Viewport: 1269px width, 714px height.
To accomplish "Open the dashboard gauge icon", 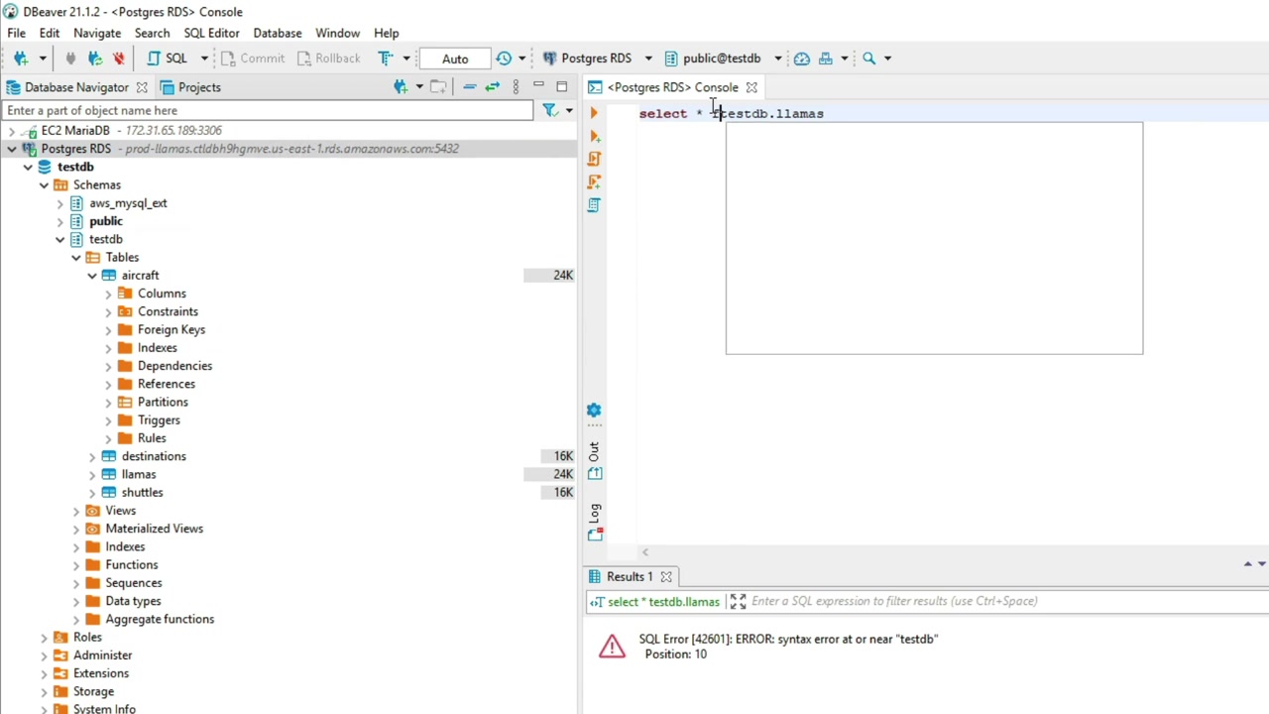I will click(802, 59).
